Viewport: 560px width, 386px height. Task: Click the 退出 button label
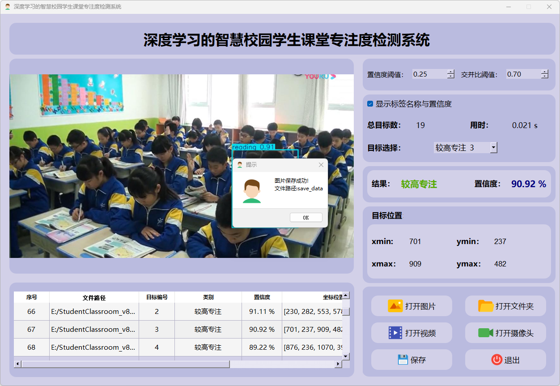[x=512, y=360]
